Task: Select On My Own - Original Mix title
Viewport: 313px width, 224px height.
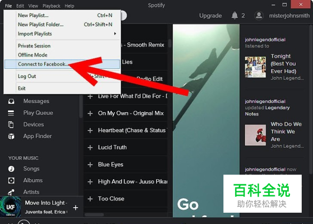Action: pos(131,113)
